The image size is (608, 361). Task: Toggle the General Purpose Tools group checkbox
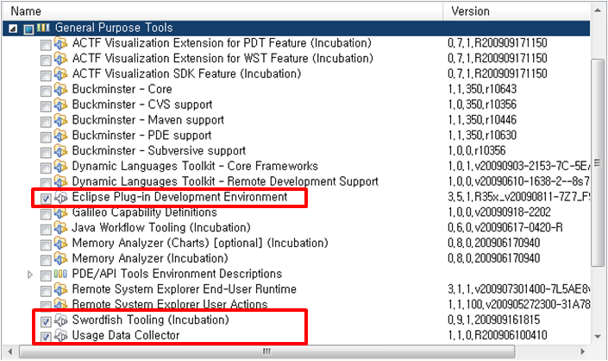pos(28,29)
